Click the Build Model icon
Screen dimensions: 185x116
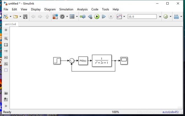tap(176, 16)
